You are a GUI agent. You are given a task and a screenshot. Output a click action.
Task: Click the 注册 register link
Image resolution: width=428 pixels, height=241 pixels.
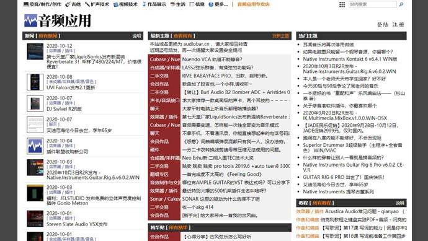tap(398, 25)
